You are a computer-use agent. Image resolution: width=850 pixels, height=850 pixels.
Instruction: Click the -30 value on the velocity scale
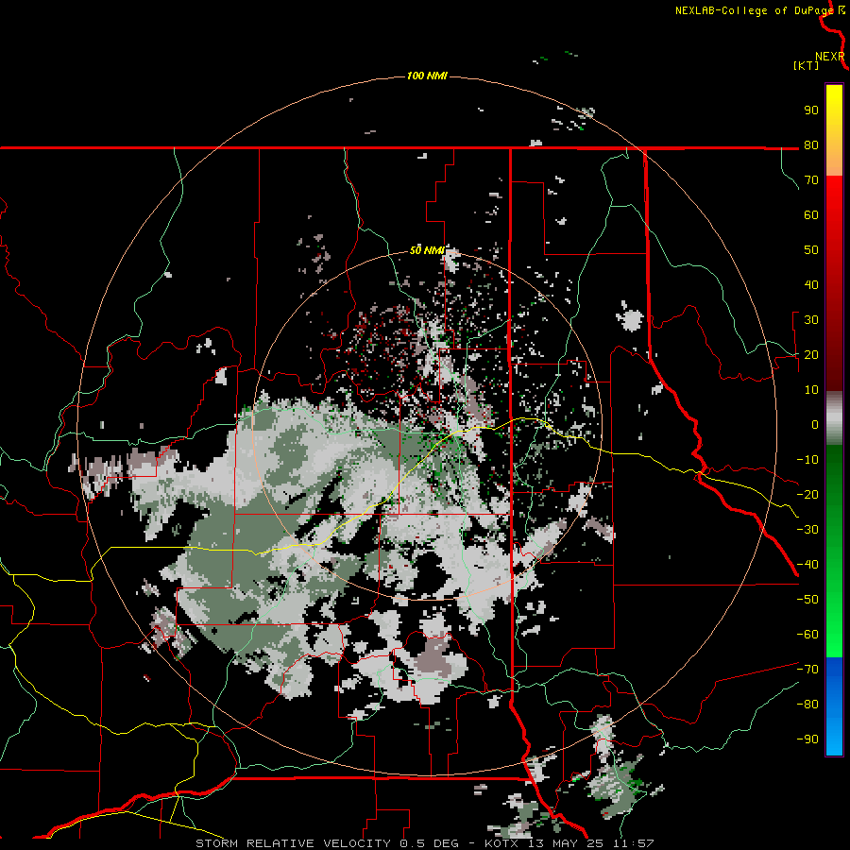pos(807,530)
